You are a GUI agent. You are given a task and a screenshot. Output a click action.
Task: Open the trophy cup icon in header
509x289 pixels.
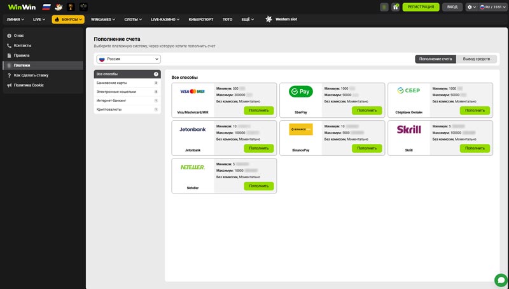(71, 7)
